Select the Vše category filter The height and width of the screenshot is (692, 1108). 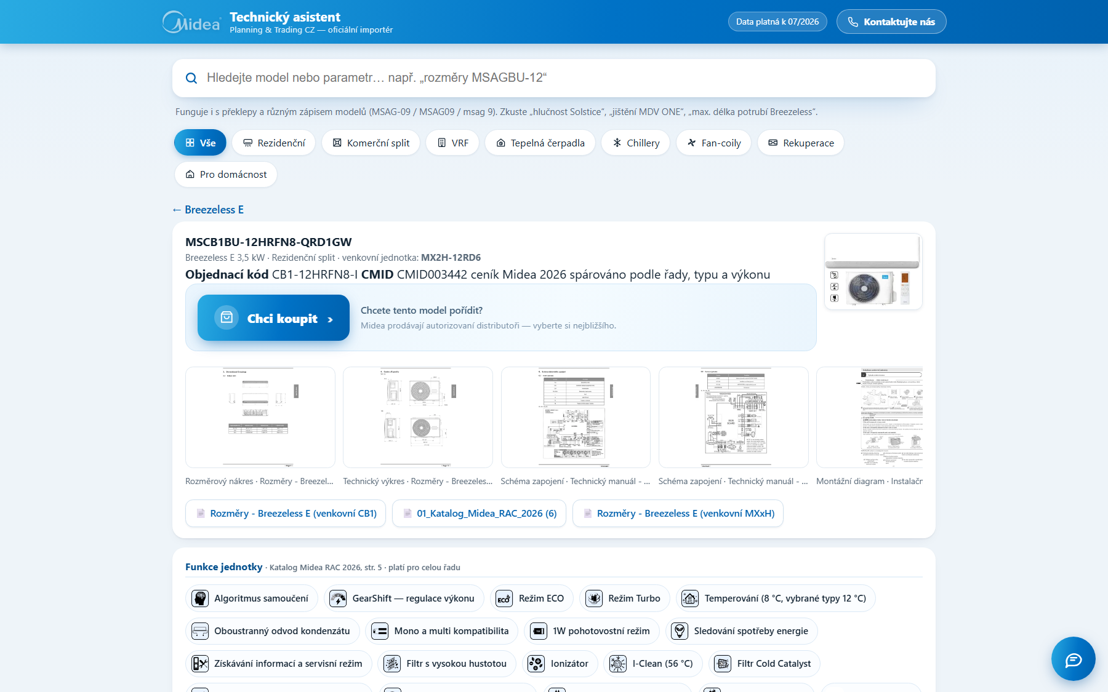[200, 143]
